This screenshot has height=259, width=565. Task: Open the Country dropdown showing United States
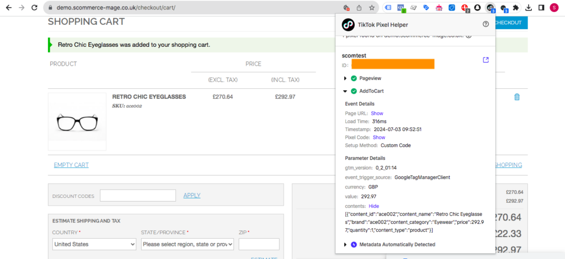coord(94,244)
